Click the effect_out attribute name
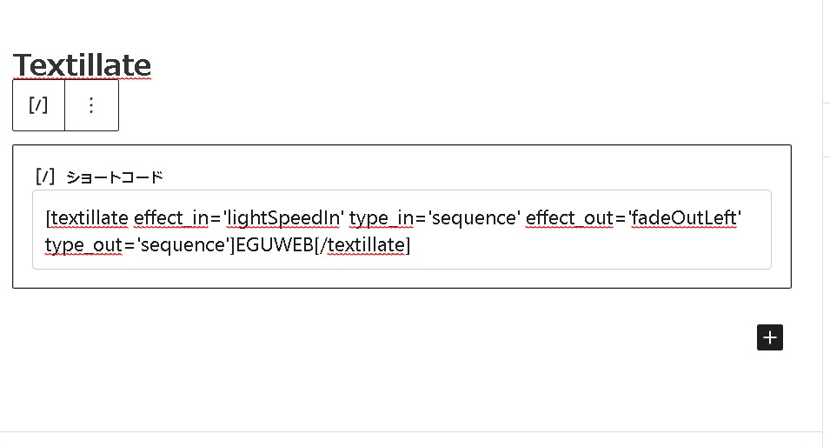 [569, 217]
